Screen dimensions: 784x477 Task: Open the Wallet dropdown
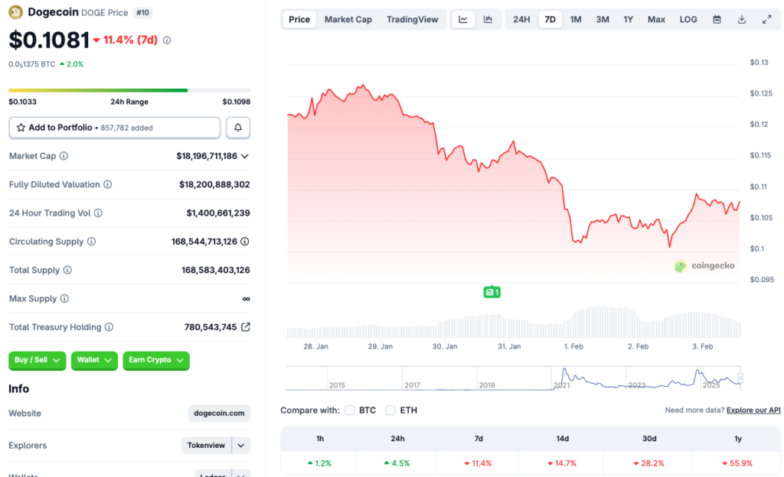pos(94,360)
